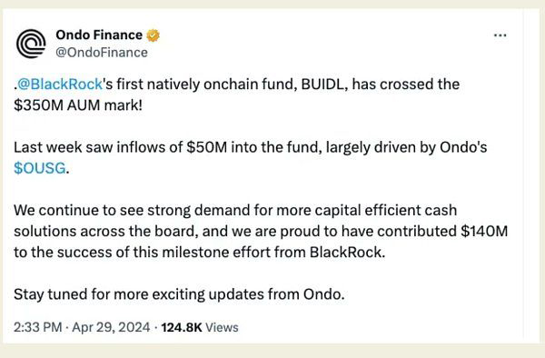Image resolution: width=545 pixels, height=358 pixels.
Task: Click the "We continue to see strong demand" line
Action: pyautogui.click(x=235, y=210)
